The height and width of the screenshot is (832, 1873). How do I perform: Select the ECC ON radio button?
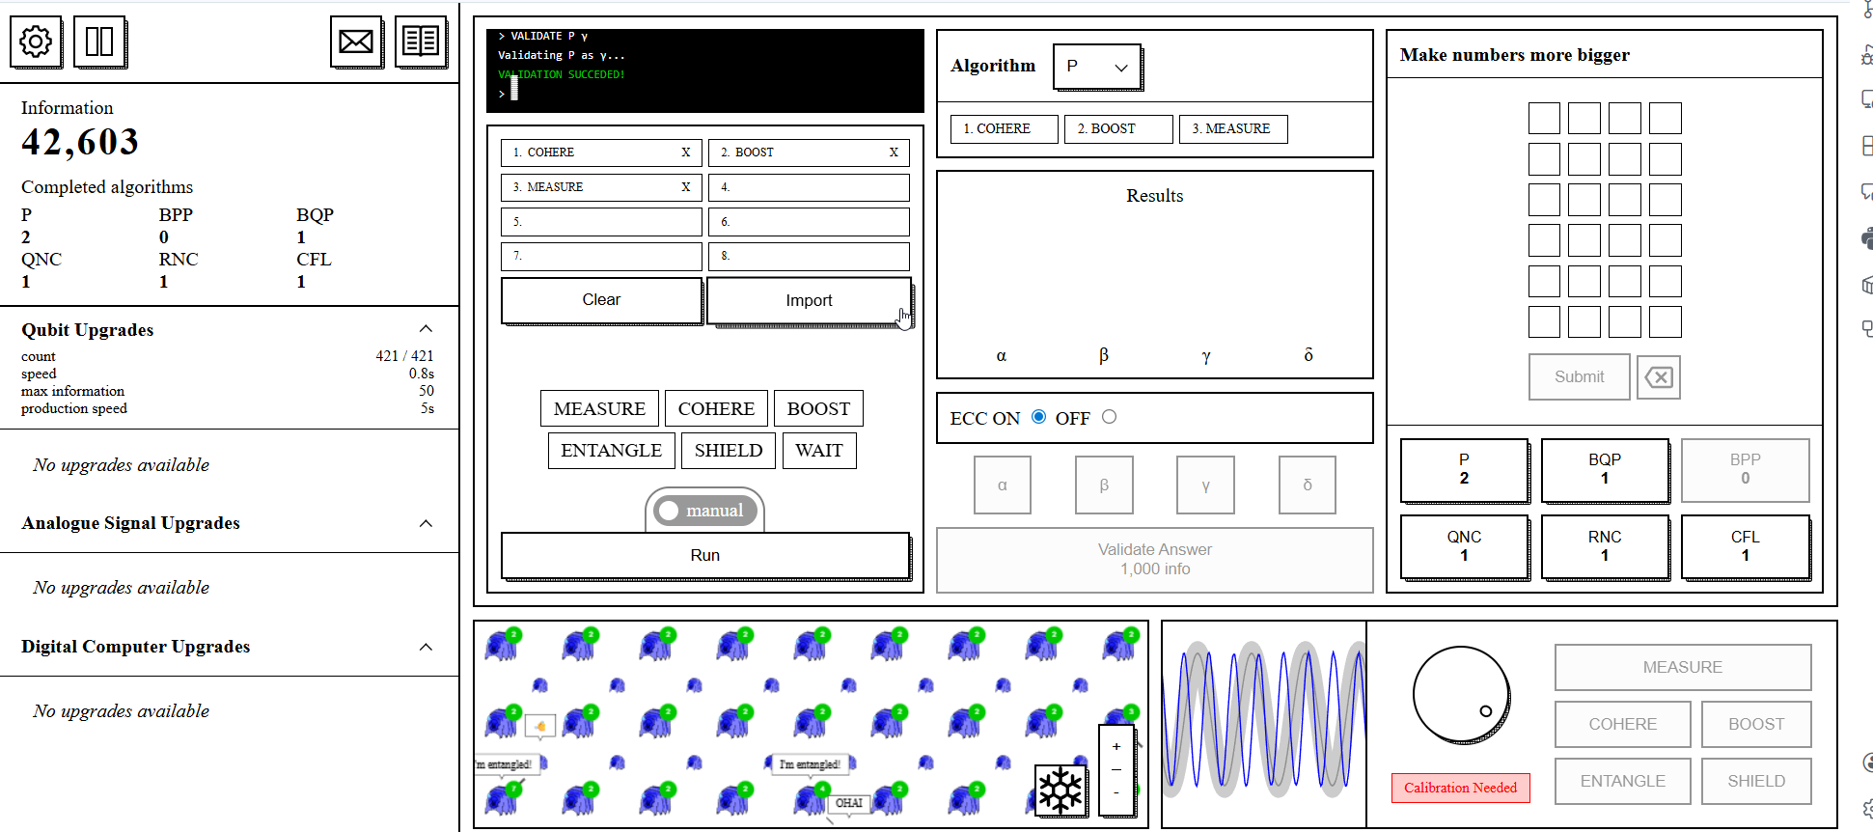click(1038, 417)
